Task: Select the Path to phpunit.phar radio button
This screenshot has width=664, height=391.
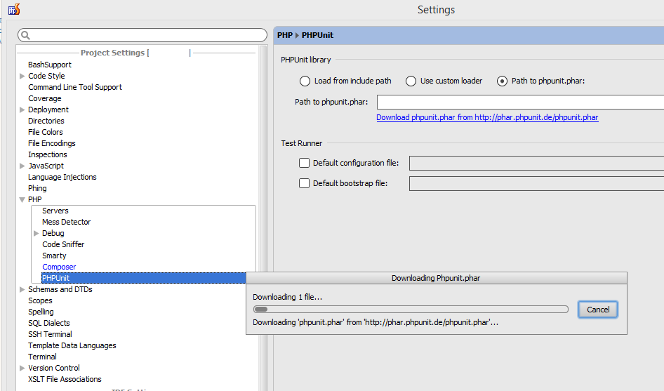Action: coord(503,81)
